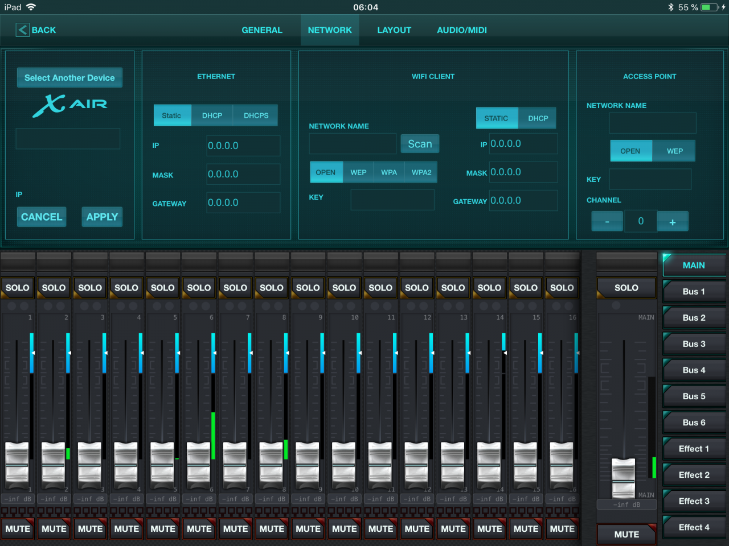Decrease access point channel with minus
Image resolution: width=729 pixels, height=546 pixels.
click(x=607, y=221)
